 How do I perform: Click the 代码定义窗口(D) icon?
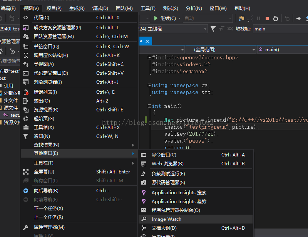click(26, 73)
